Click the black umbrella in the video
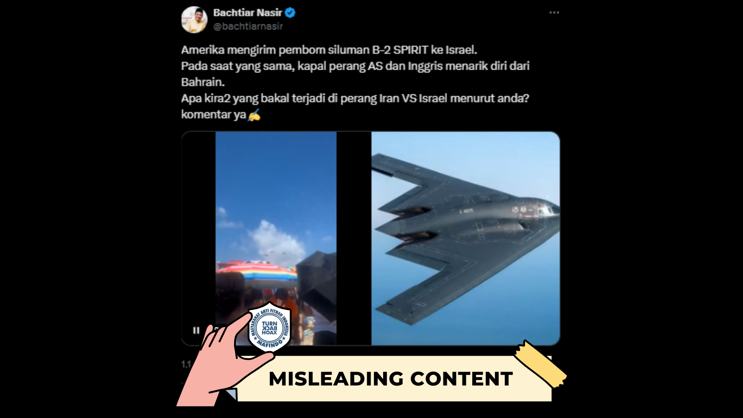 317,290
